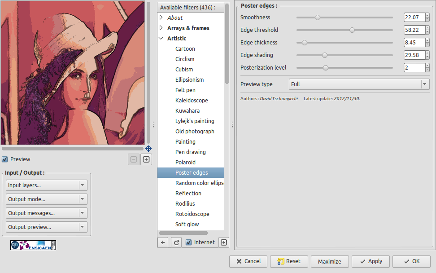This screenshot has height=273, width=436.
Task: Refresh the filter list with the reload icon
Action: [x=177, y=242]
